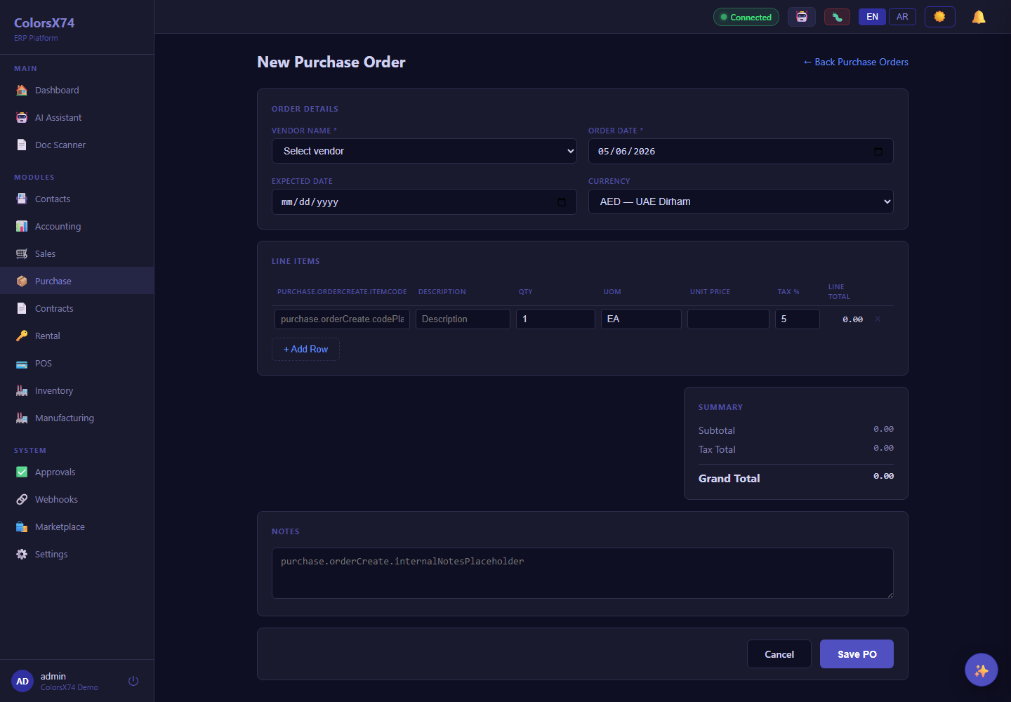
Task: Toggle light theme with sun button
Action: point(939,17)
